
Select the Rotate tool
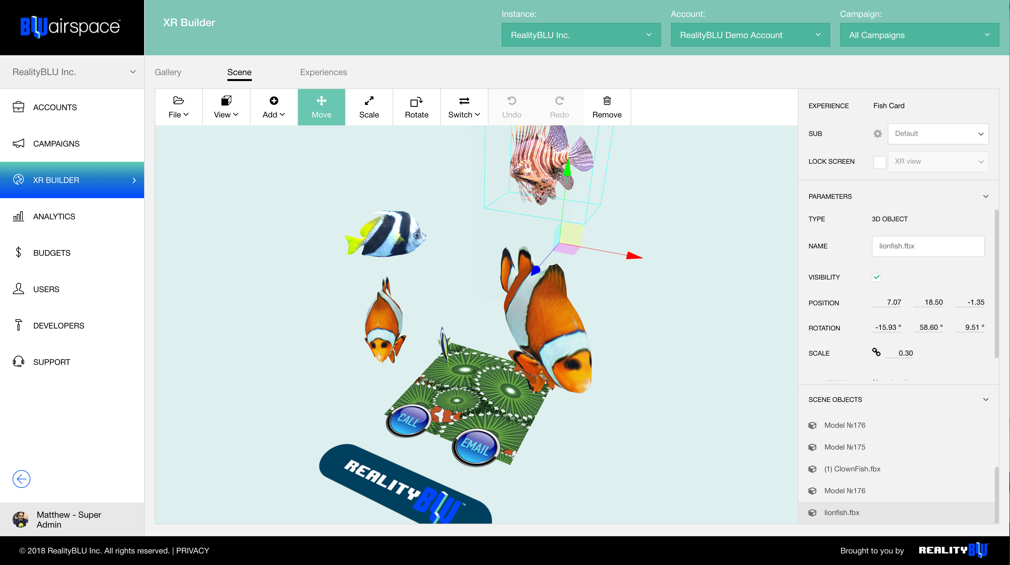pos(416,107)
